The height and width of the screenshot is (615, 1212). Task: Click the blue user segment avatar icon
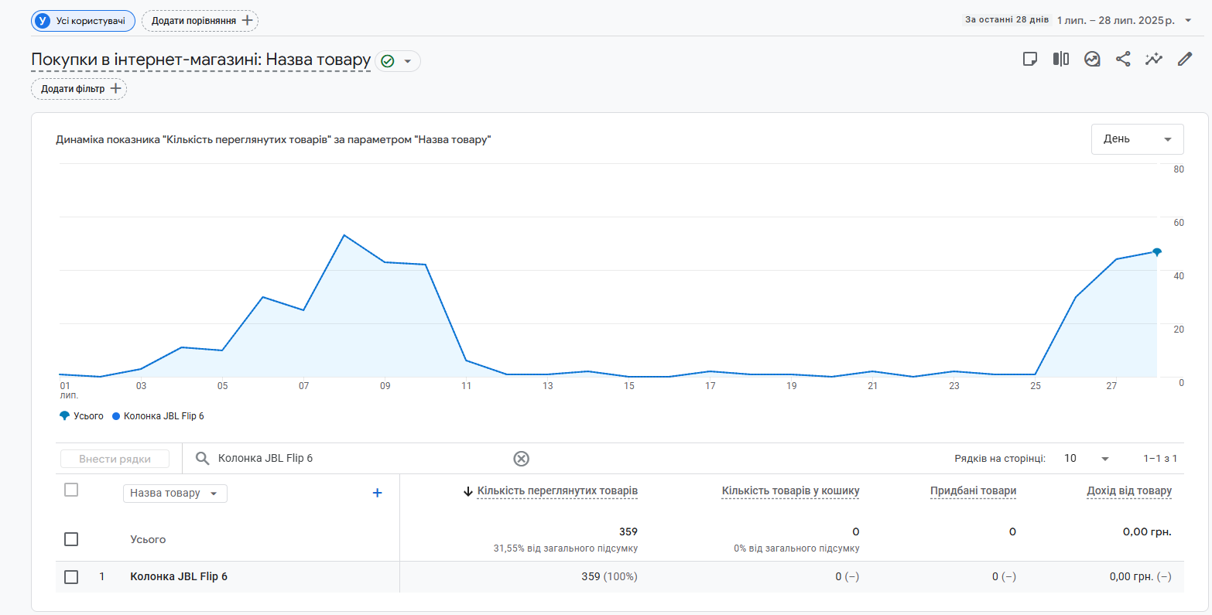pos(43,21)
